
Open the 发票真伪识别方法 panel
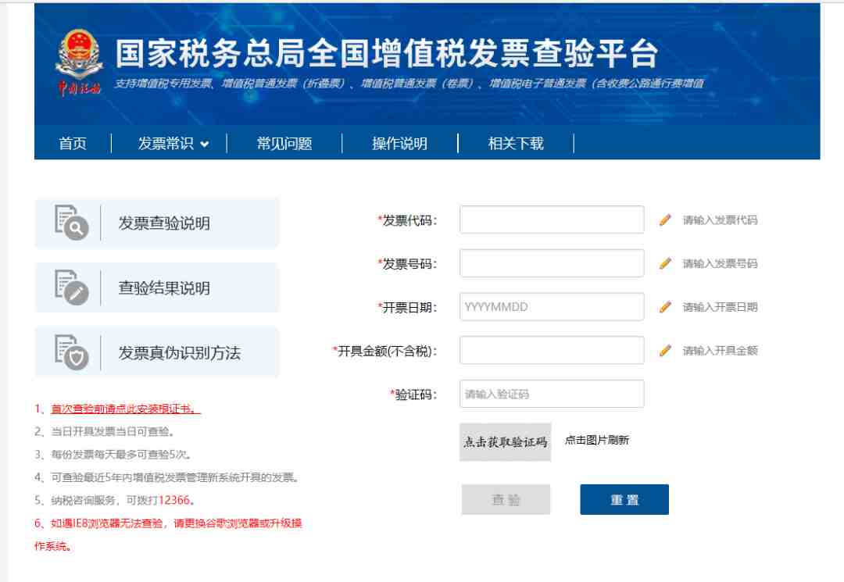point(156,352)
